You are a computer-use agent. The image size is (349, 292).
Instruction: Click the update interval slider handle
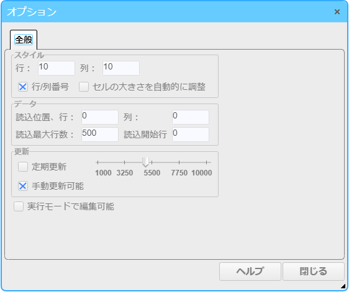pos(145,162)
